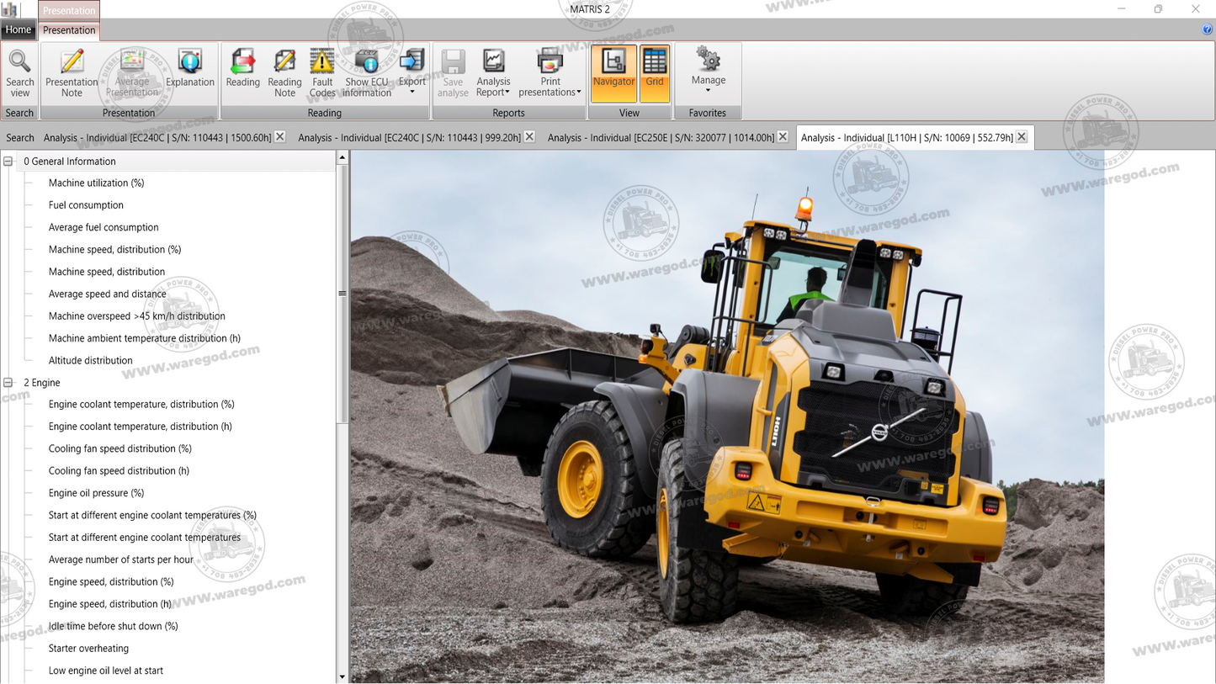This screenshot has width=1216, height=684.
Task: Click the navigator scrollbar down arrow
Action: pyautogui.click(x=342, y=676)
